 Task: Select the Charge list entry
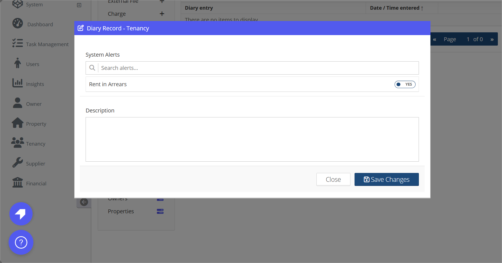(x=117, y=14)
